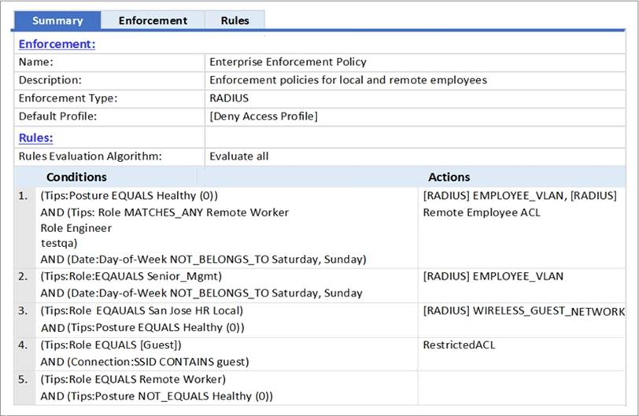Click the WIRELESS_GUEST_NETWORK action in rule 3
Image resolution: width=639 pixels, height=416 pixels.
523,311
